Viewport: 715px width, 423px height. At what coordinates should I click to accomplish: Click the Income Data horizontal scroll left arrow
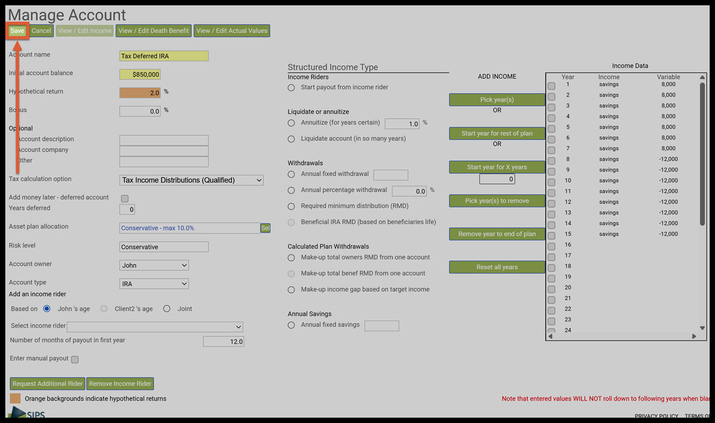pyautogui.click(x=551, y=336)
